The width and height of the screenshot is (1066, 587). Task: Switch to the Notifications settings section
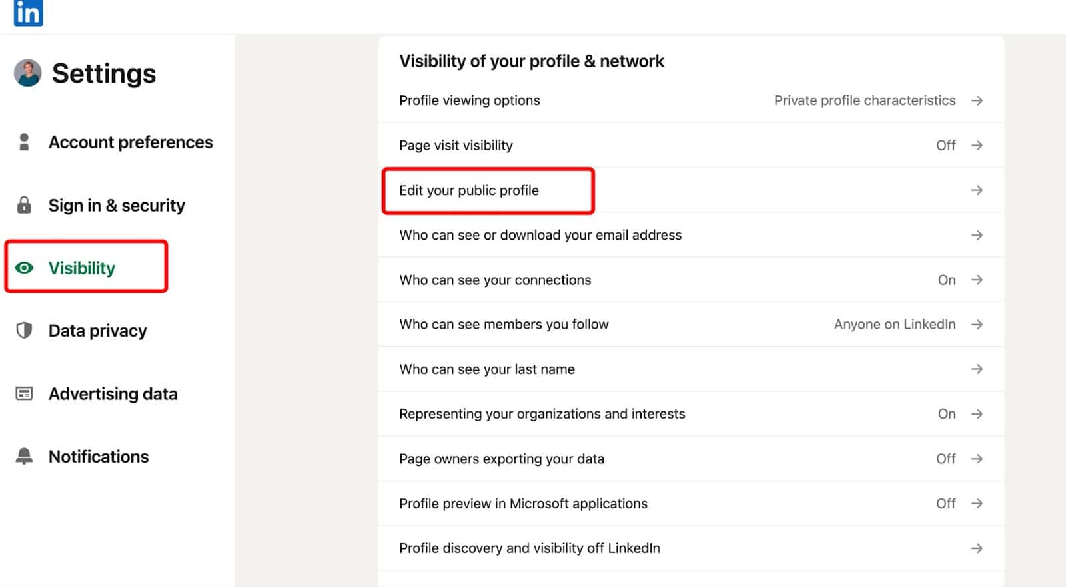98,456
